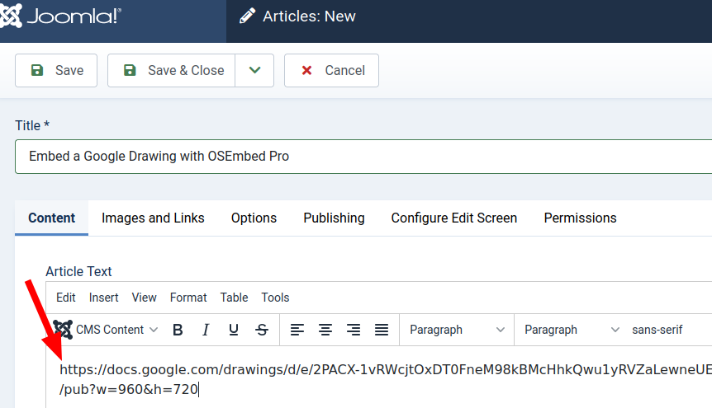Open the Permissions tab
Image resolution: width=712 pixels, height=408 pixels.
click(580, 218)
